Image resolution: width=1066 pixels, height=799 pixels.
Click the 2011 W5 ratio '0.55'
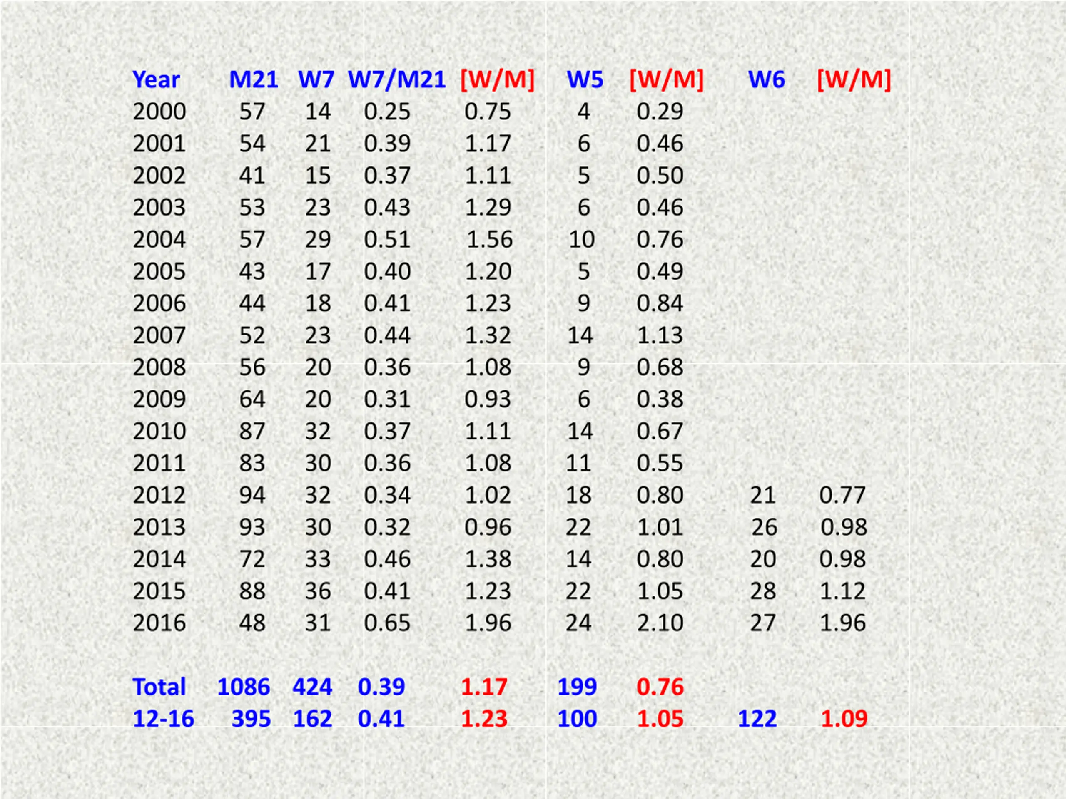(x=660, y=463)
